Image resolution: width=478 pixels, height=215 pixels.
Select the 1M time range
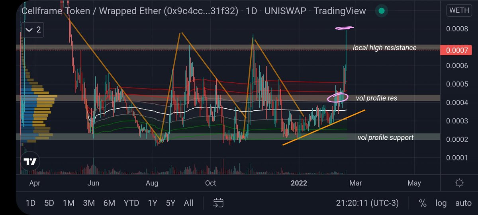coord(69,203)
